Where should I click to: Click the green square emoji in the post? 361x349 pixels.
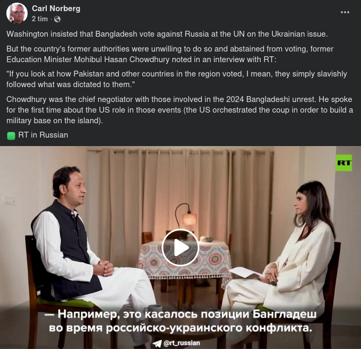[11, 135]
